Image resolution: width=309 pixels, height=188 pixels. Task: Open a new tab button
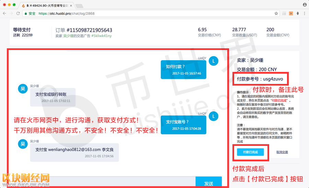point(79,6)
